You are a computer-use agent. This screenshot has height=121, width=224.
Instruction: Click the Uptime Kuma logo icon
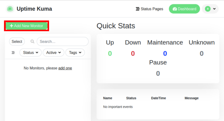click(x=10, y=9)
